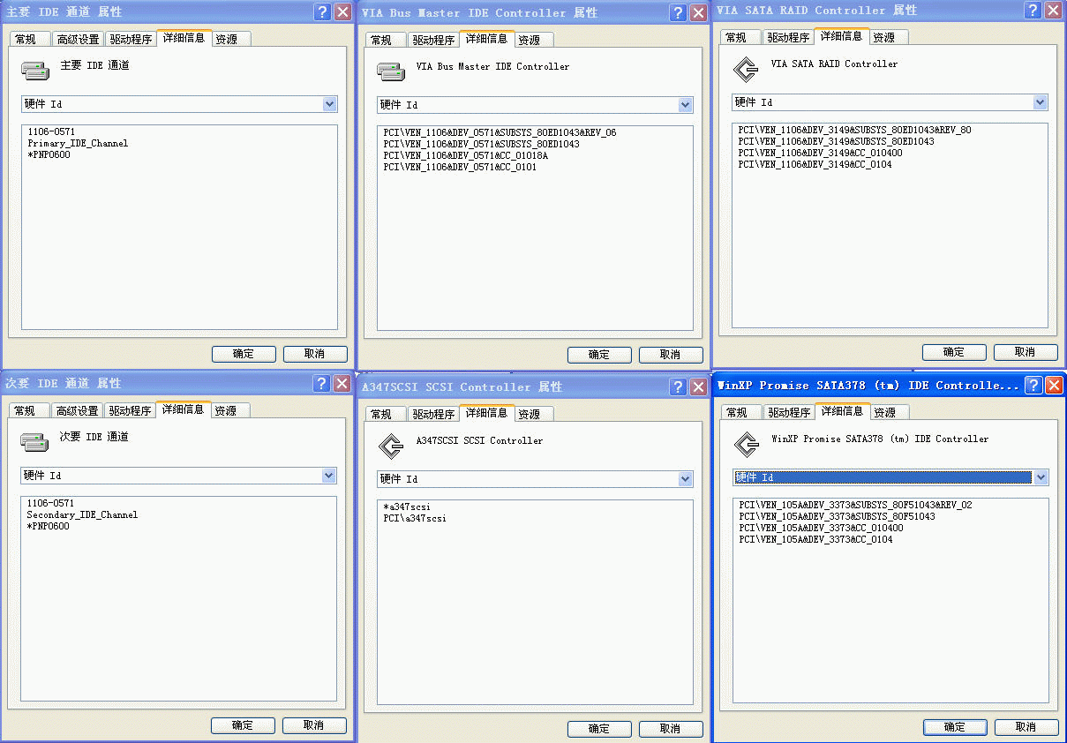The height and width of the screenshot is (743, 1067).
Task: Open help in WinXP Promise SATA378 window
Action: pos(1033,386)
